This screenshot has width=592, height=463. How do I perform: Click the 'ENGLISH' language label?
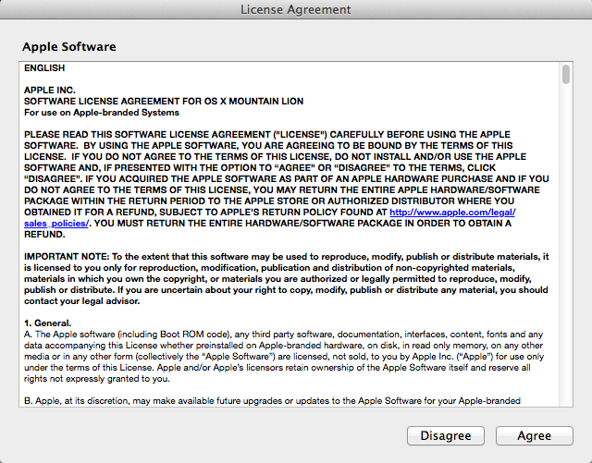[44, 67]
